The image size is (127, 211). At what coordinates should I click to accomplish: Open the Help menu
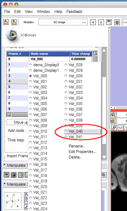pyautogui.click(x=58, y=12)
